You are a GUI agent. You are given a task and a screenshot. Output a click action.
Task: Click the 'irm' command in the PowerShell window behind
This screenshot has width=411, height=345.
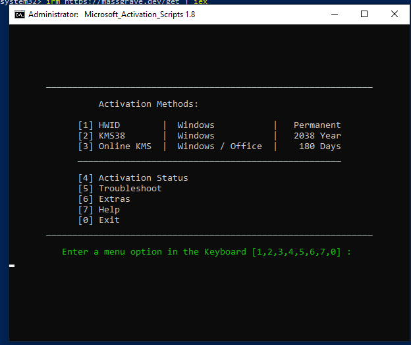[53, 2]
